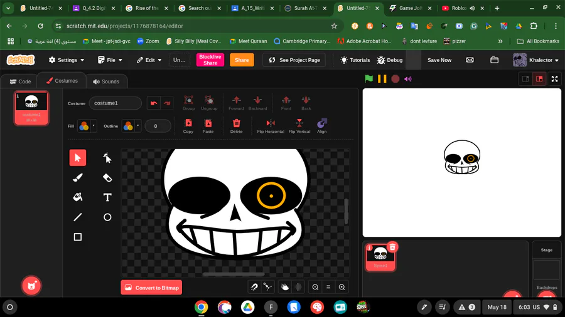Expand the Khalector account menu
565x317 pixels.
536,60
